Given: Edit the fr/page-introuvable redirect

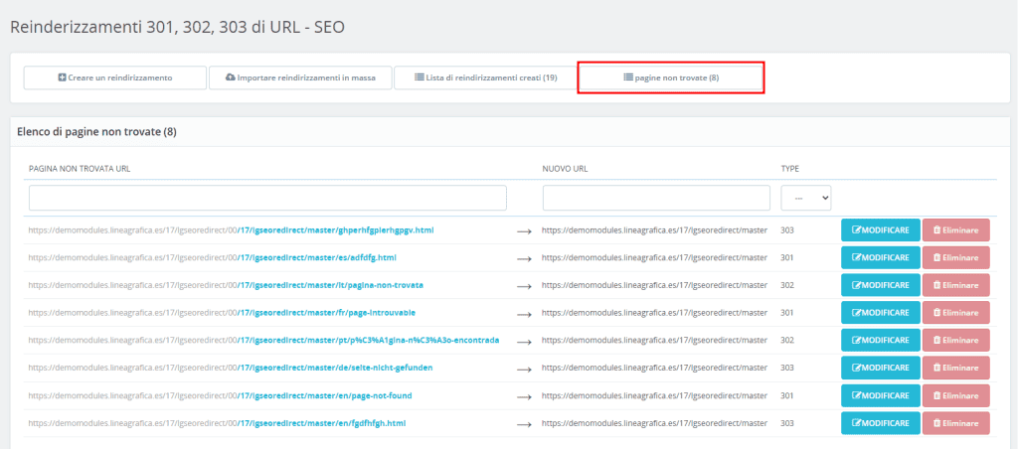Looking at the screenshot, I should (881, 313).
